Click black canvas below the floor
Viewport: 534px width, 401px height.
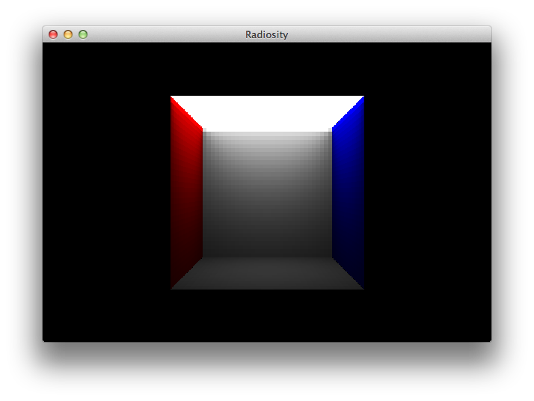click(x=267, y=314)
